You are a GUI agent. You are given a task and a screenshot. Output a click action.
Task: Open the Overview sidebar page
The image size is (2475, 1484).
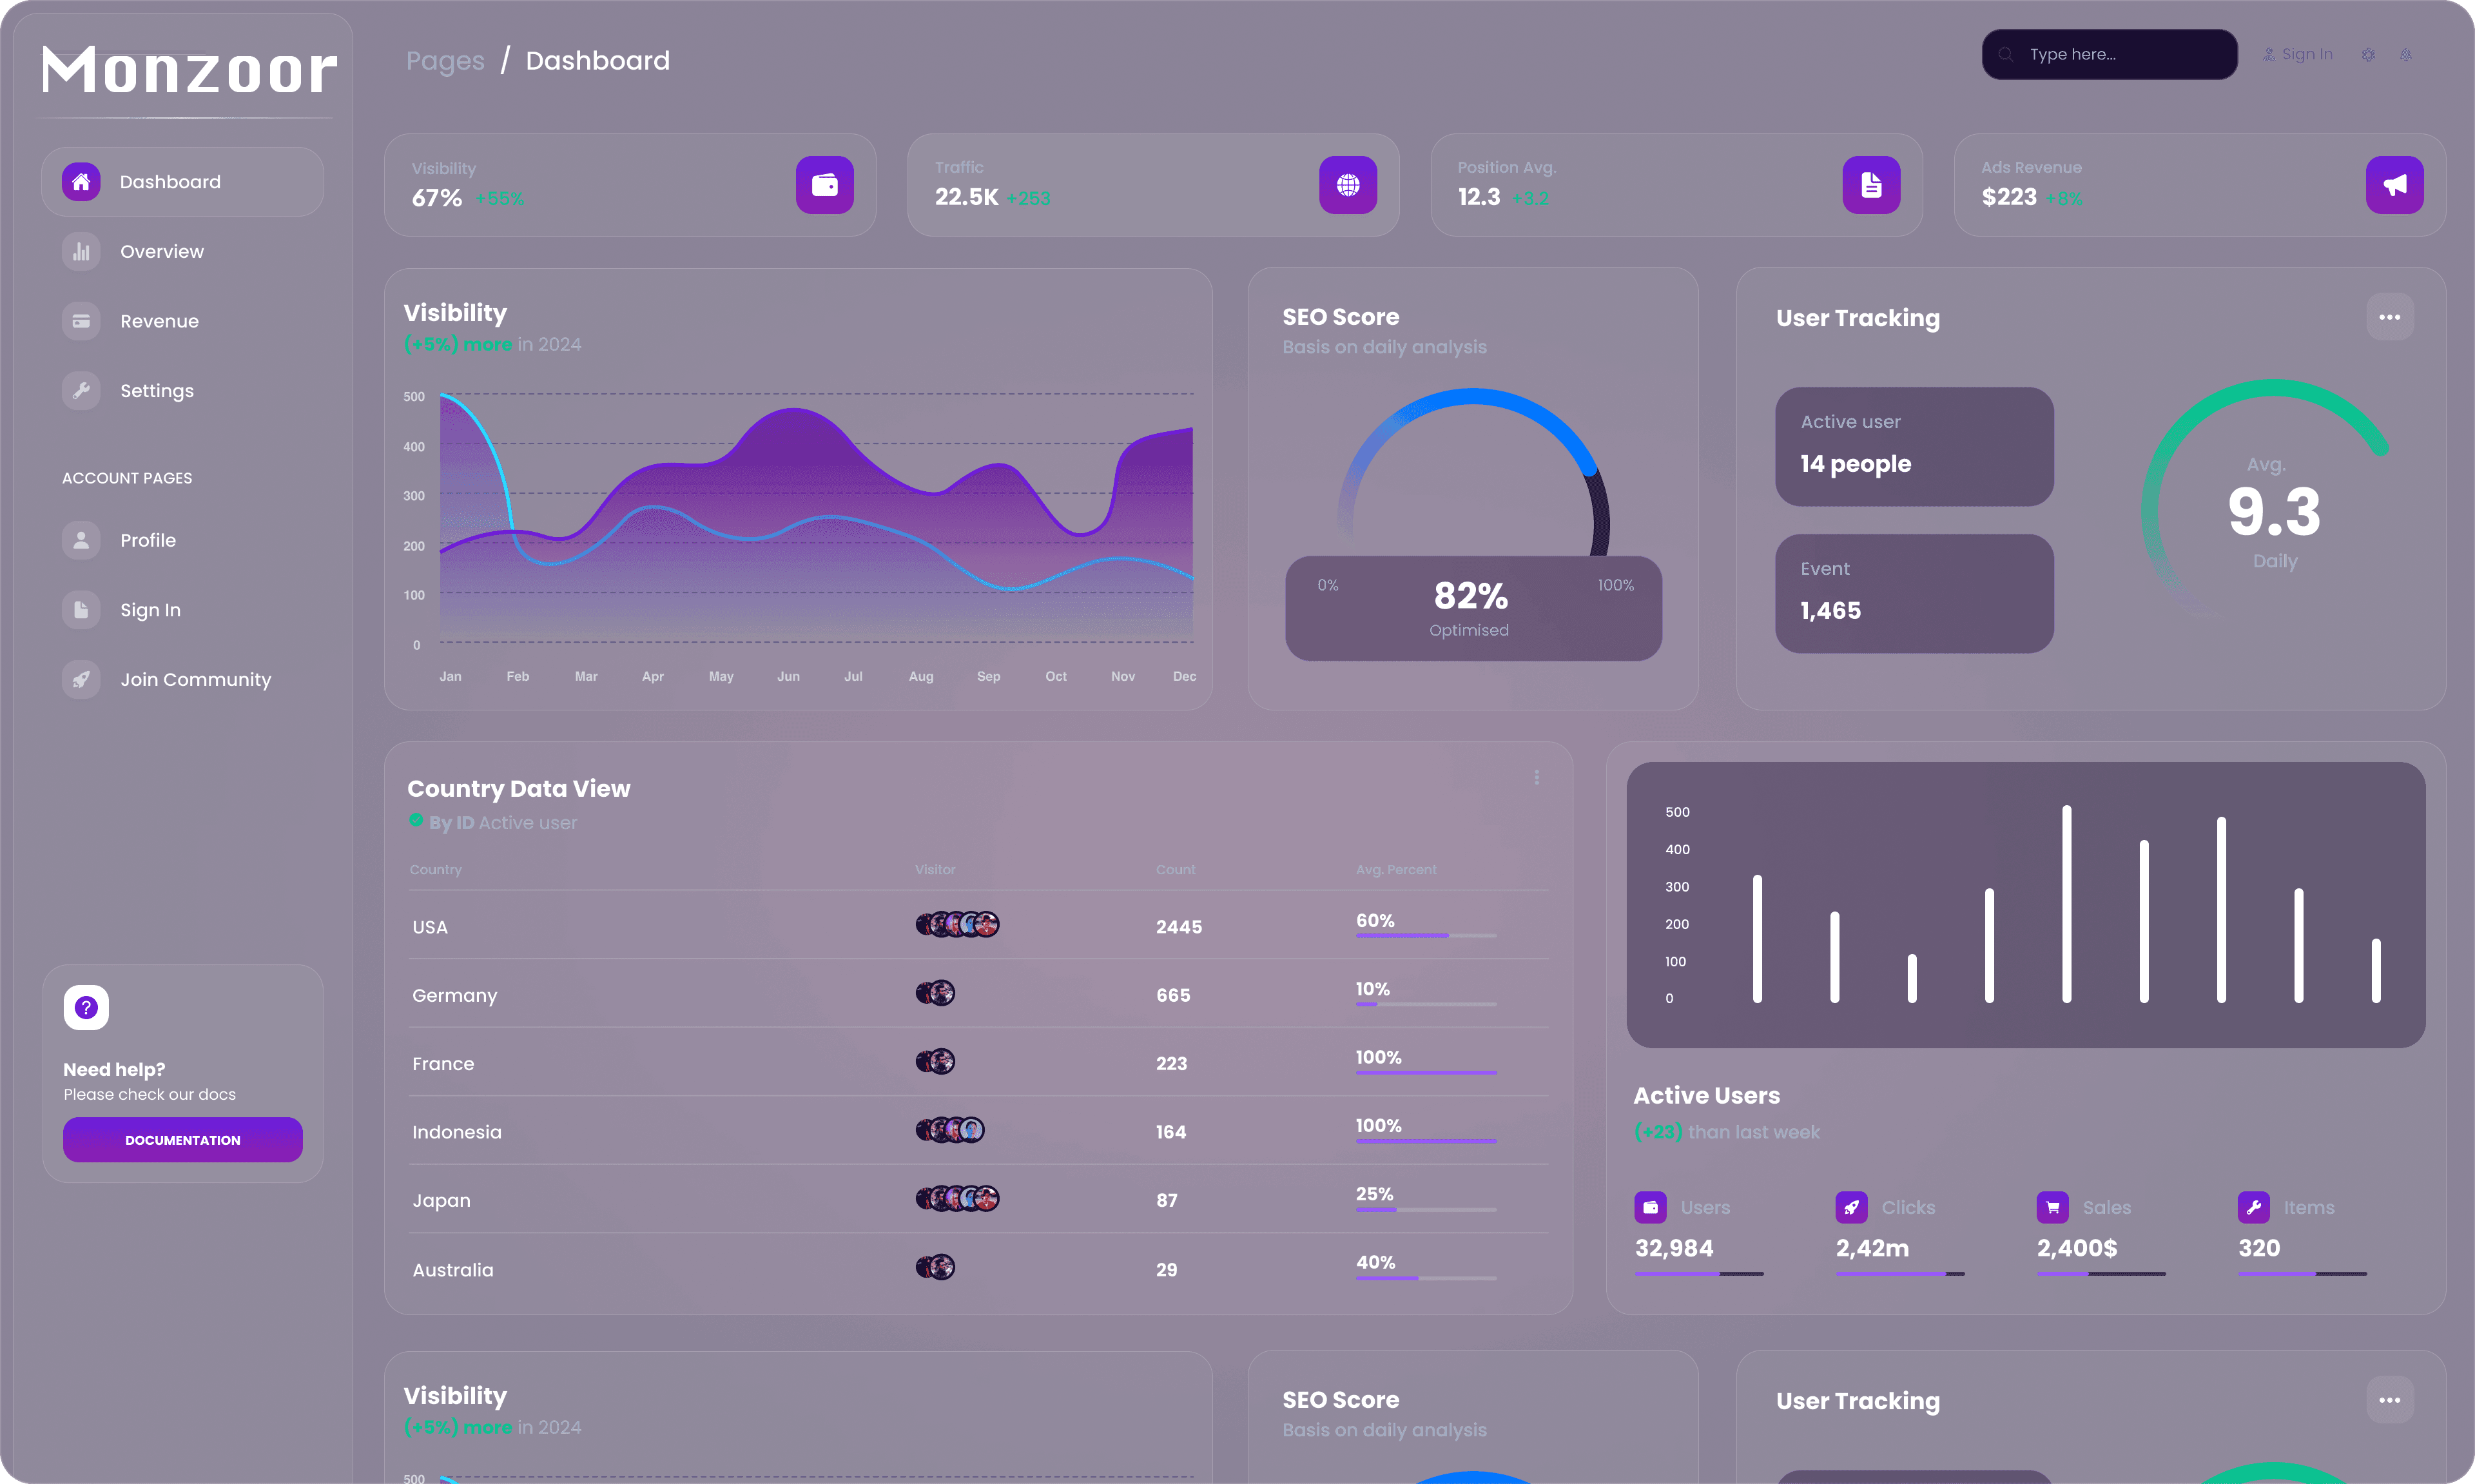point(161,252)
